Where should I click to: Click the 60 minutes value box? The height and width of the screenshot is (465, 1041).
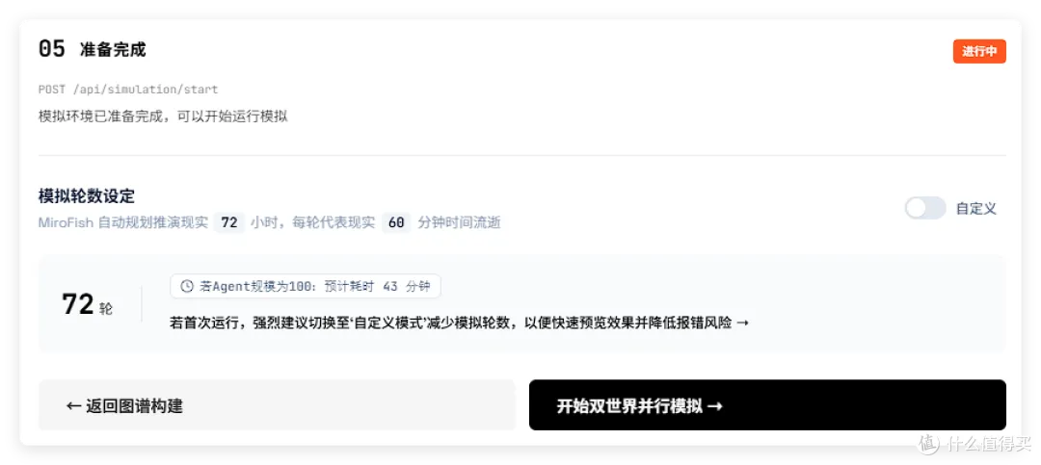pyautogui.click(x=396, y=223)
